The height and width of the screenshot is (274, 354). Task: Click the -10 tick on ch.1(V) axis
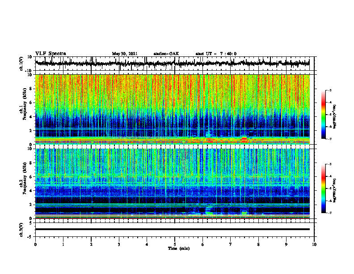click(29, 71)
